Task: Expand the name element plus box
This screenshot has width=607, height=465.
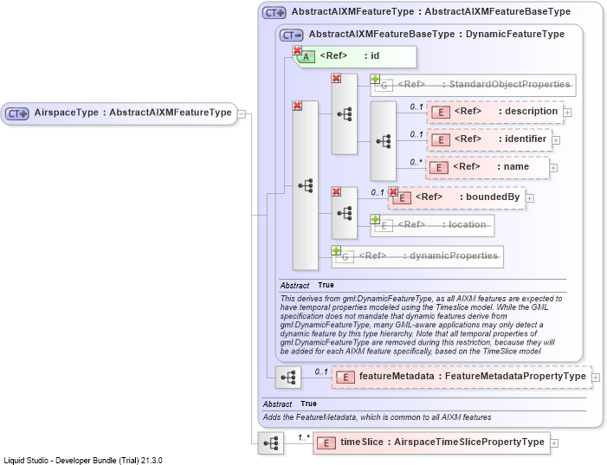Action: [553, 168]
